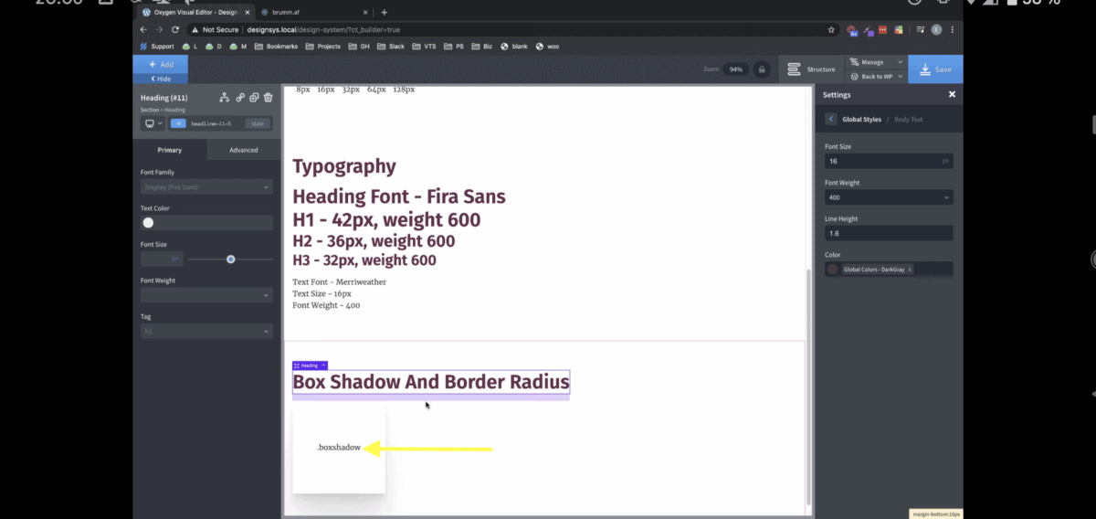
Task: Click the Add element button
Action: (161, 65)
